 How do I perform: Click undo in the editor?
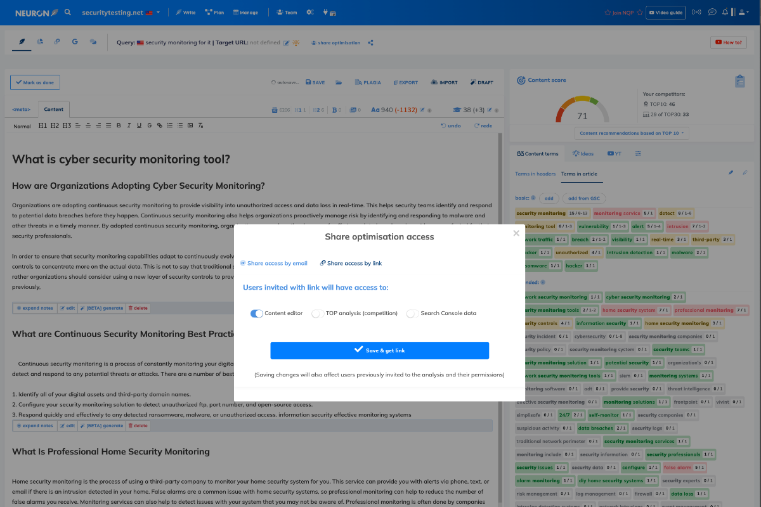click(x=451, y=125)
